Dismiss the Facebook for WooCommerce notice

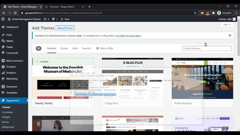point(230,36)
